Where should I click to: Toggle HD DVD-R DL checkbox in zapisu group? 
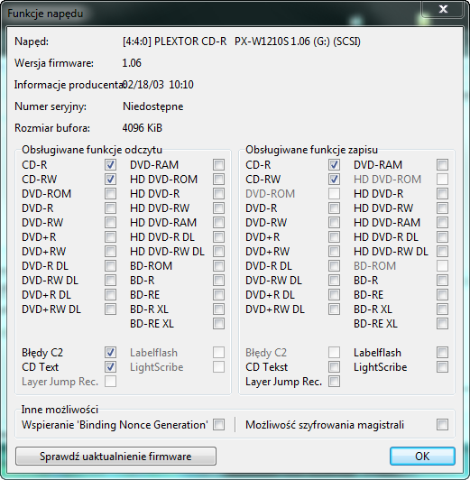click(x=442, y=237)
